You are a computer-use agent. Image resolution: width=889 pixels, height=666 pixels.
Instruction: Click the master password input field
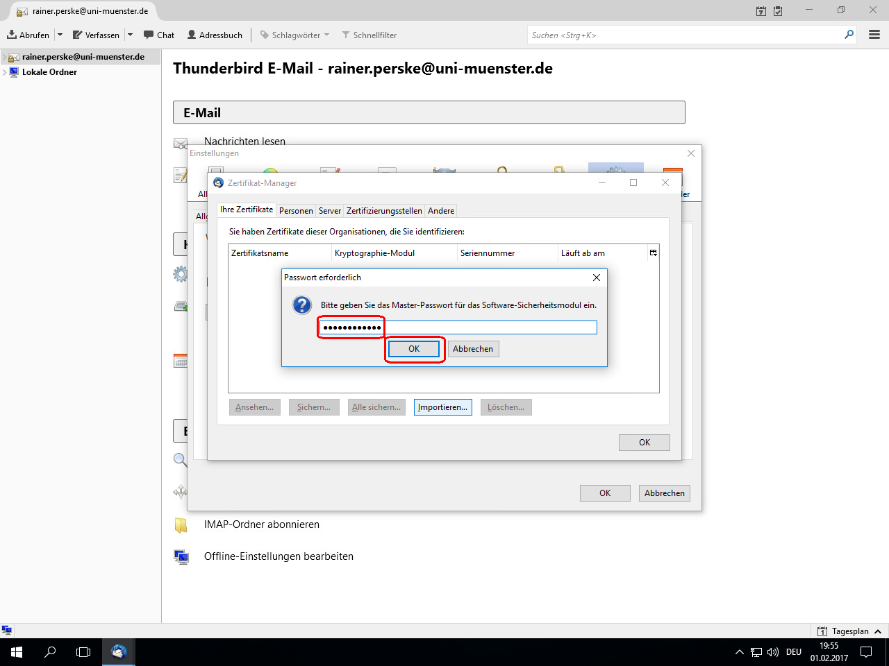point(458,327)
